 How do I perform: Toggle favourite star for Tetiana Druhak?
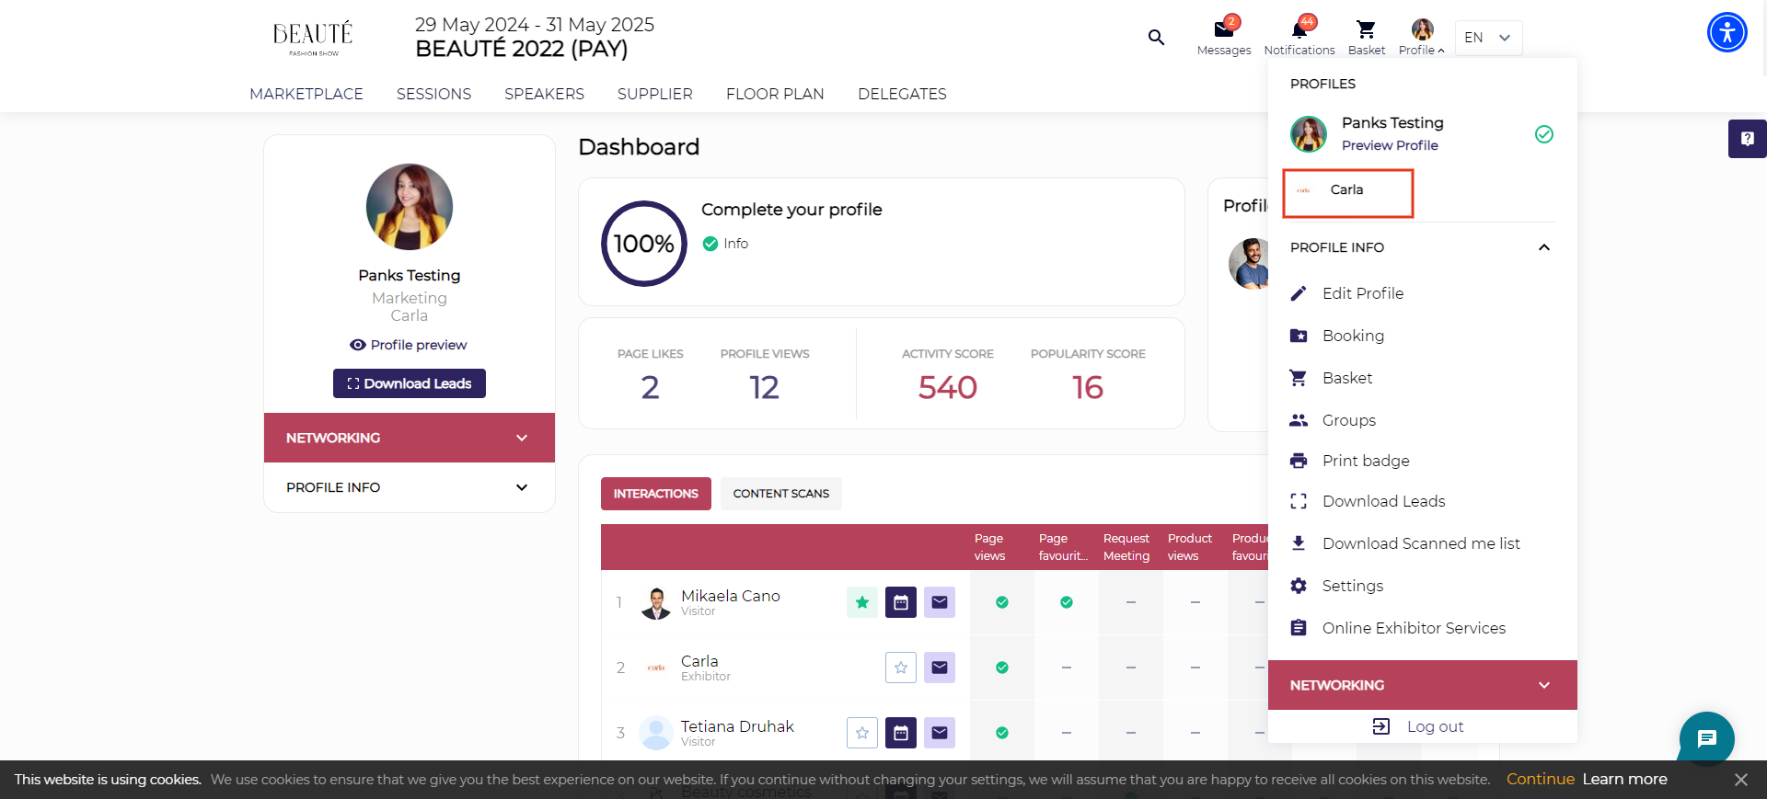[x=862, y=733]
